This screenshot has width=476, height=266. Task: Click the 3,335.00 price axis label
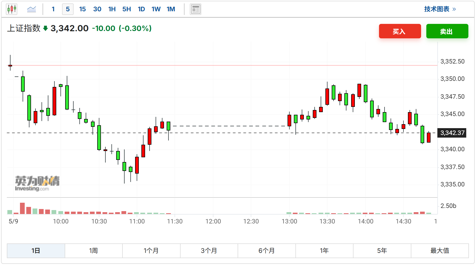452,184
